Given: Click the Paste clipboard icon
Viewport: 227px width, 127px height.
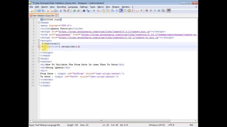Looking at the screenshot, I should [x=69, y=11].
